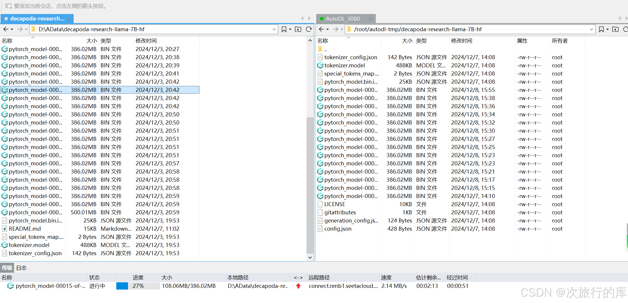Go forward in the remote pane
The image size is (628, 303).
click(335, 29)
